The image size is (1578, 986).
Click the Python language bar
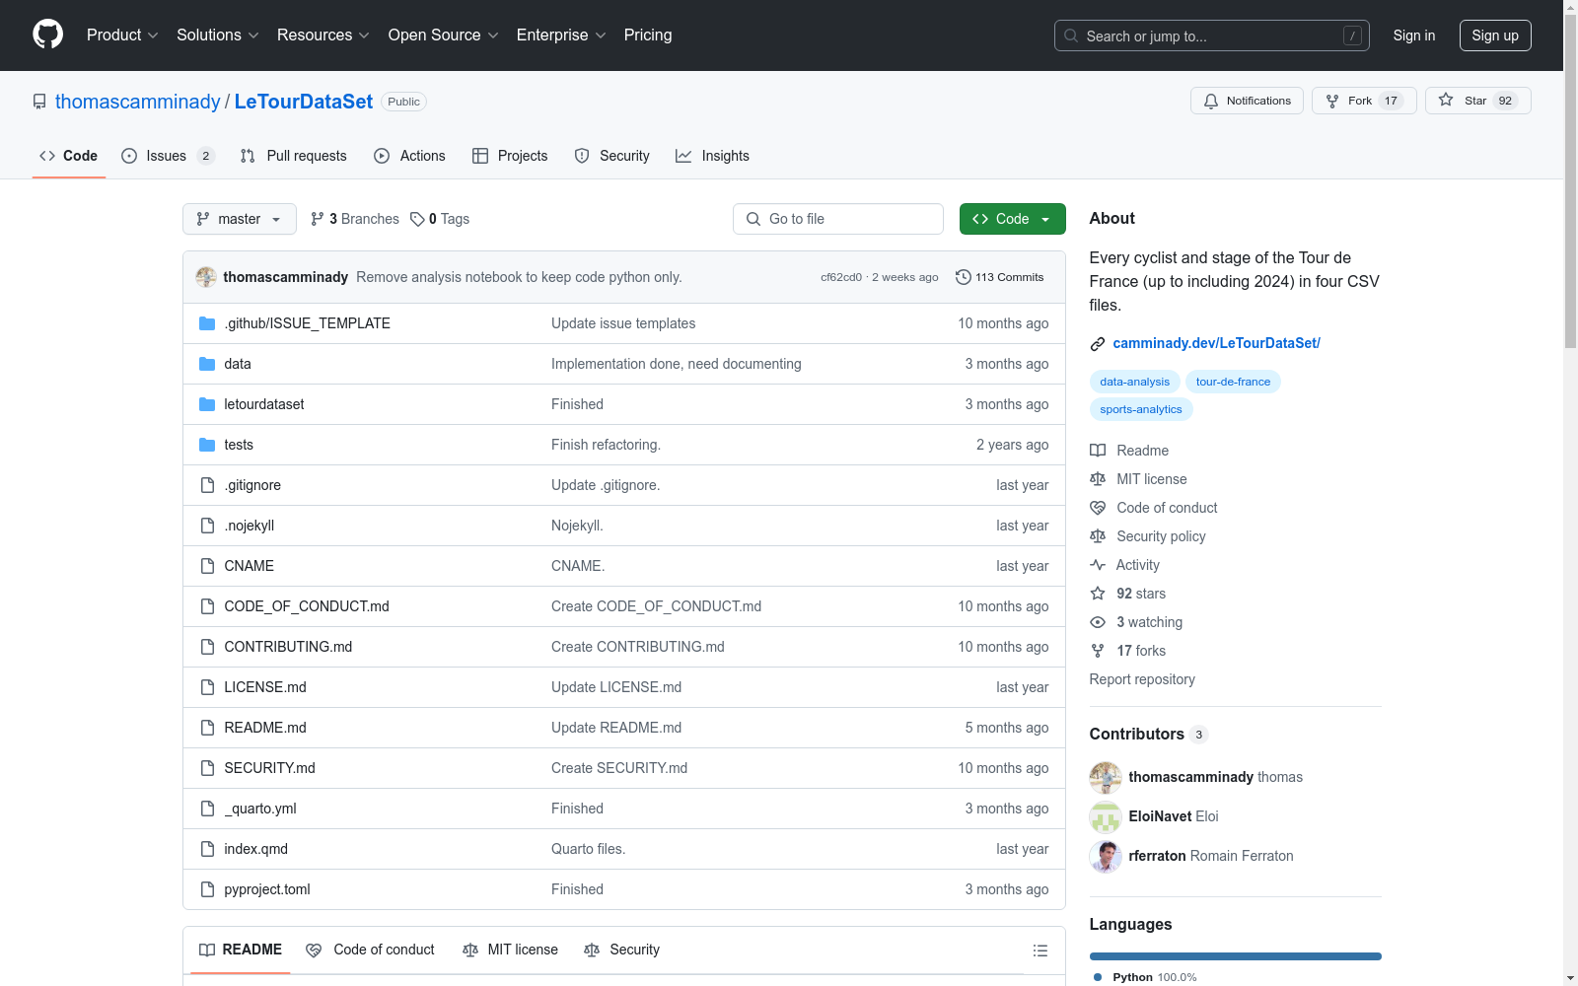click(1236, 956)
